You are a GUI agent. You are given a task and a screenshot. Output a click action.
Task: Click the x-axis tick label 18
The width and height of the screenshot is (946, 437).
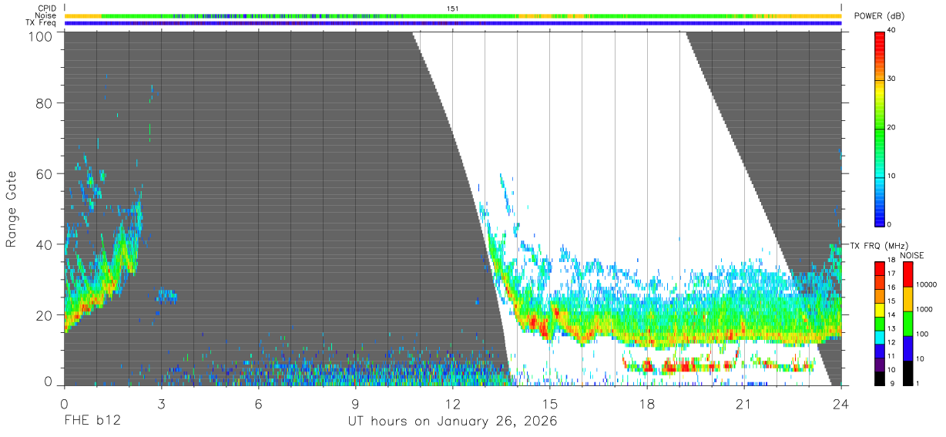[646, 404]
